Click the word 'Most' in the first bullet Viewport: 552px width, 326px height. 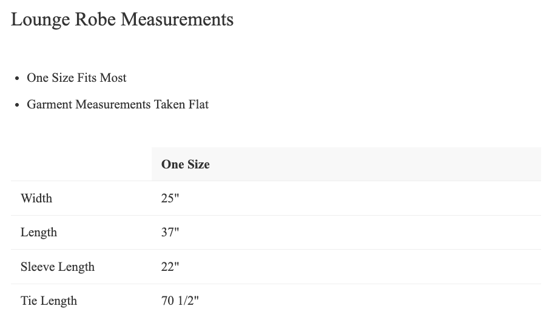(x=114, y=78)
